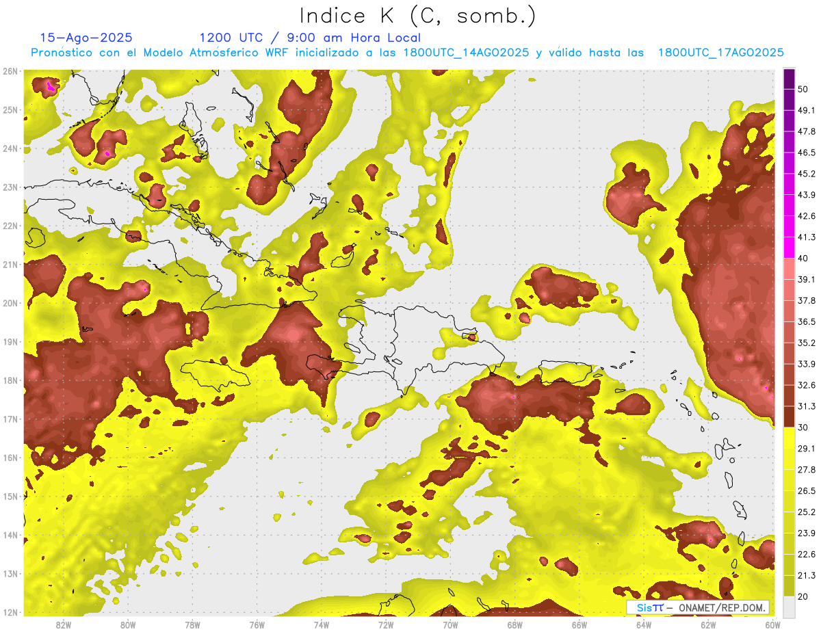821x634 pixels.
Task: Click the color scale value 36.5
Action: coord(806,321)
